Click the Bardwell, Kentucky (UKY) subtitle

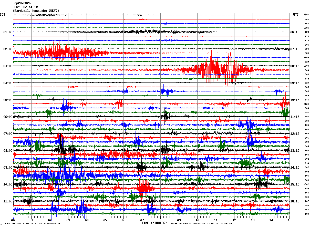pyautogui.click(x=36, y=11)
